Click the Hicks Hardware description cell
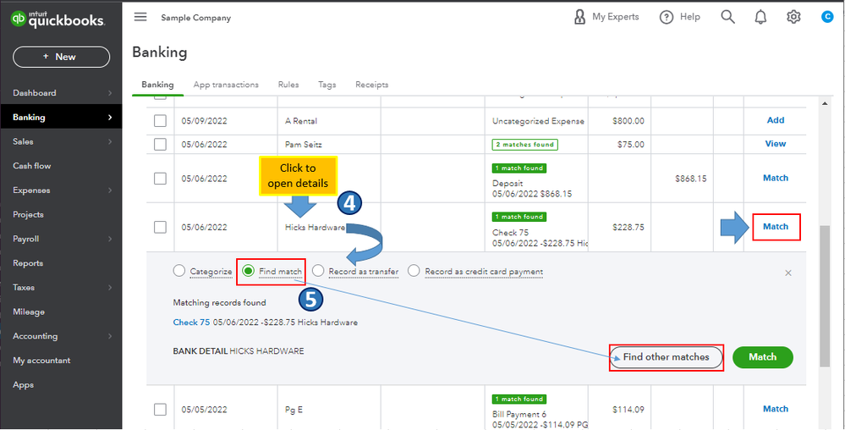Screen dimensions: 845x430 click(x=315, y=227)
